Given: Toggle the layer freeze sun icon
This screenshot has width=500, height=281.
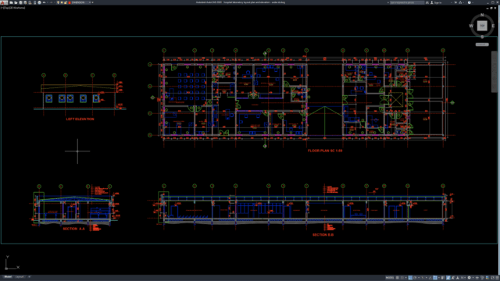Looking at the screenshot, I should (62, 2).
